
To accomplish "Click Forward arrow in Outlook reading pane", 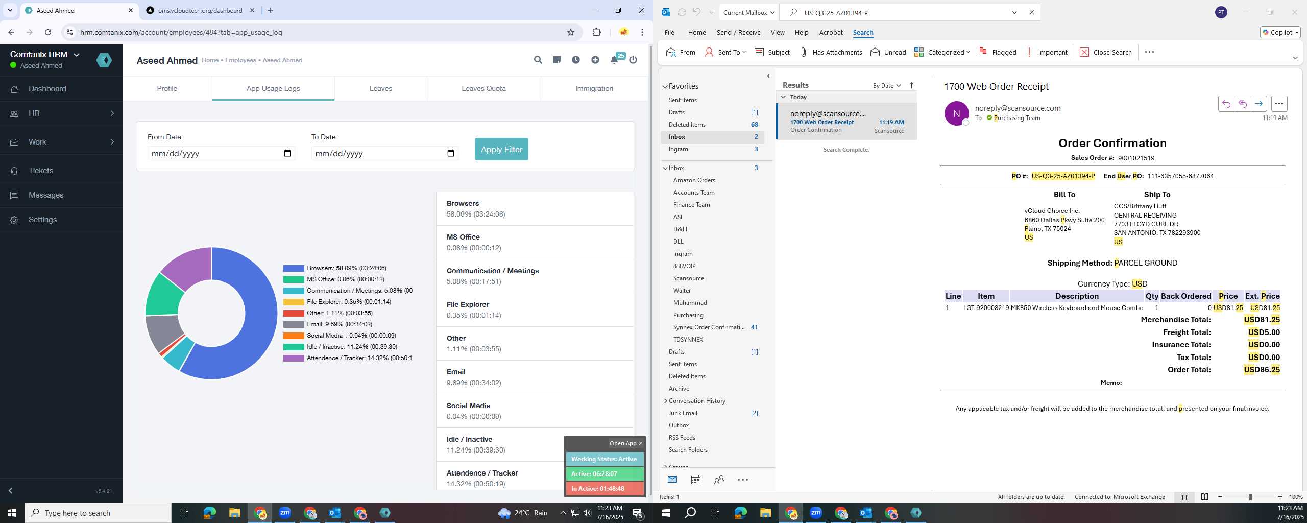I will [x=1258, y=104].
